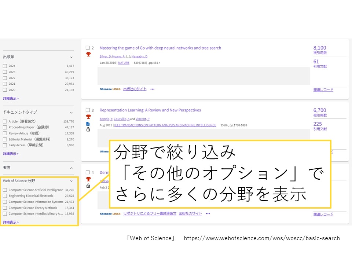Click the trophy icon under result 4
Viewport: 352px width, 264px height.
(88, 179)
